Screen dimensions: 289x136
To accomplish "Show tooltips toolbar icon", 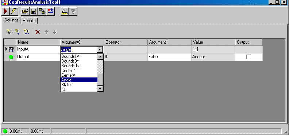I will 65,11.
